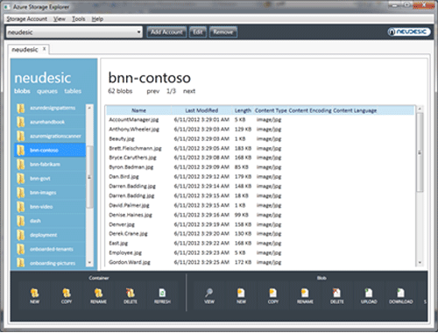Image resolution: width=438 pixels, height=333 pixels.
Task: Select the bnn-images container folder
Action: [x=50, y=193]
